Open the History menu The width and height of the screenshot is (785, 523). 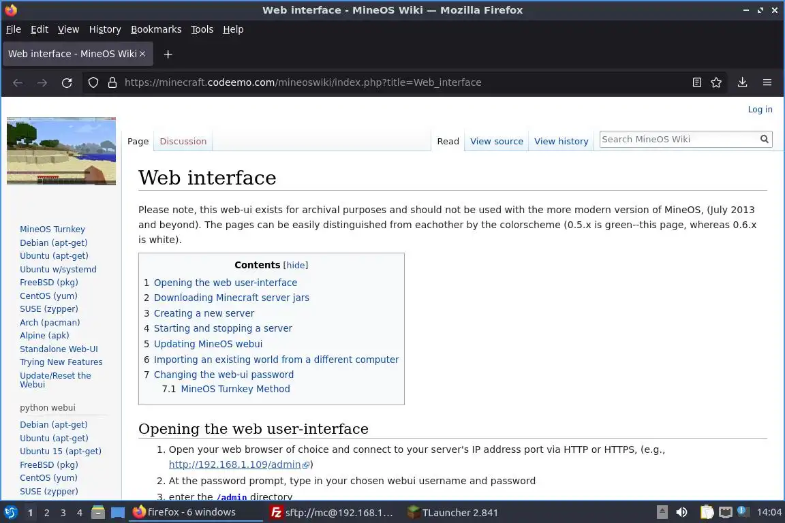[x=105, y=29]
